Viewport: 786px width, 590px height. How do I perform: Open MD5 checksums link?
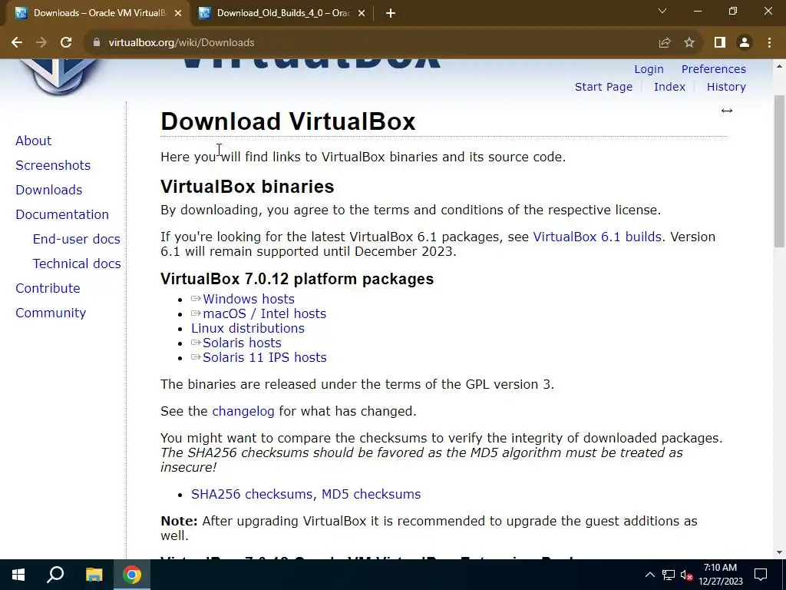pos(371,494)
